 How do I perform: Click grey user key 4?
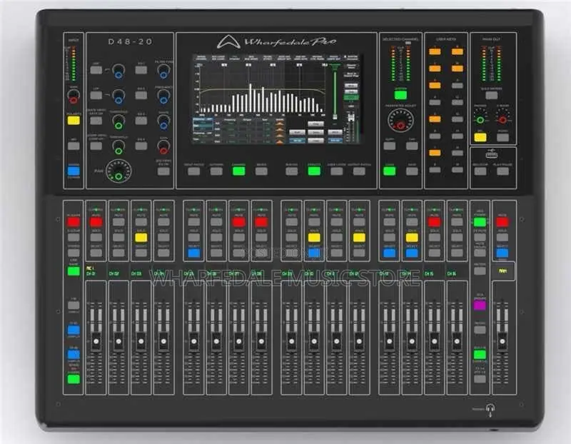[435, 102]
